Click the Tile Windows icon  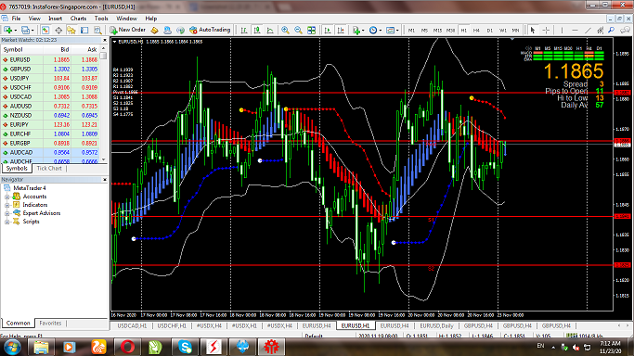(311, 31)
